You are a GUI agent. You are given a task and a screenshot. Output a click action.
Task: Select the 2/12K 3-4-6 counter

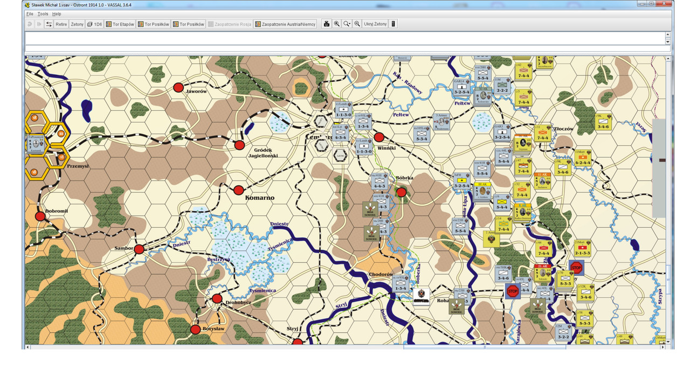[x=585, y=293]
